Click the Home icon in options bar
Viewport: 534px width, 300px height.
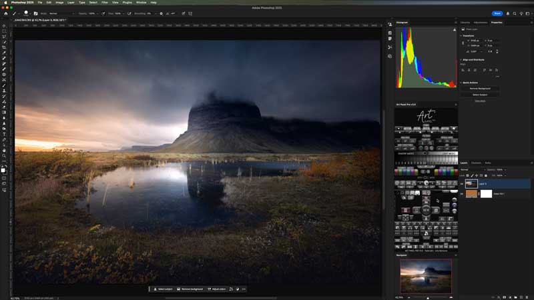tap(5, 13)
